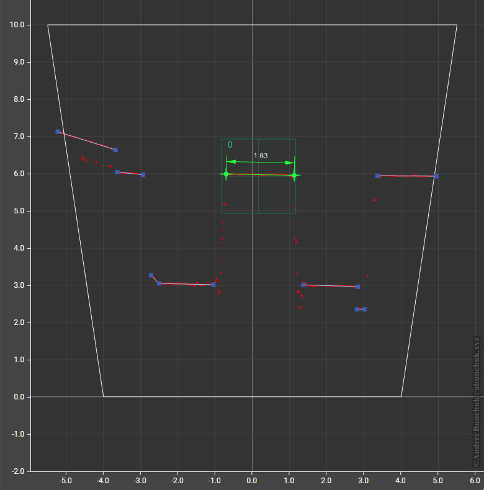This screenshot has width=484, height=490.
Task: Click the blue handle at x=-3.7, y=6.6
Action: 115,149
